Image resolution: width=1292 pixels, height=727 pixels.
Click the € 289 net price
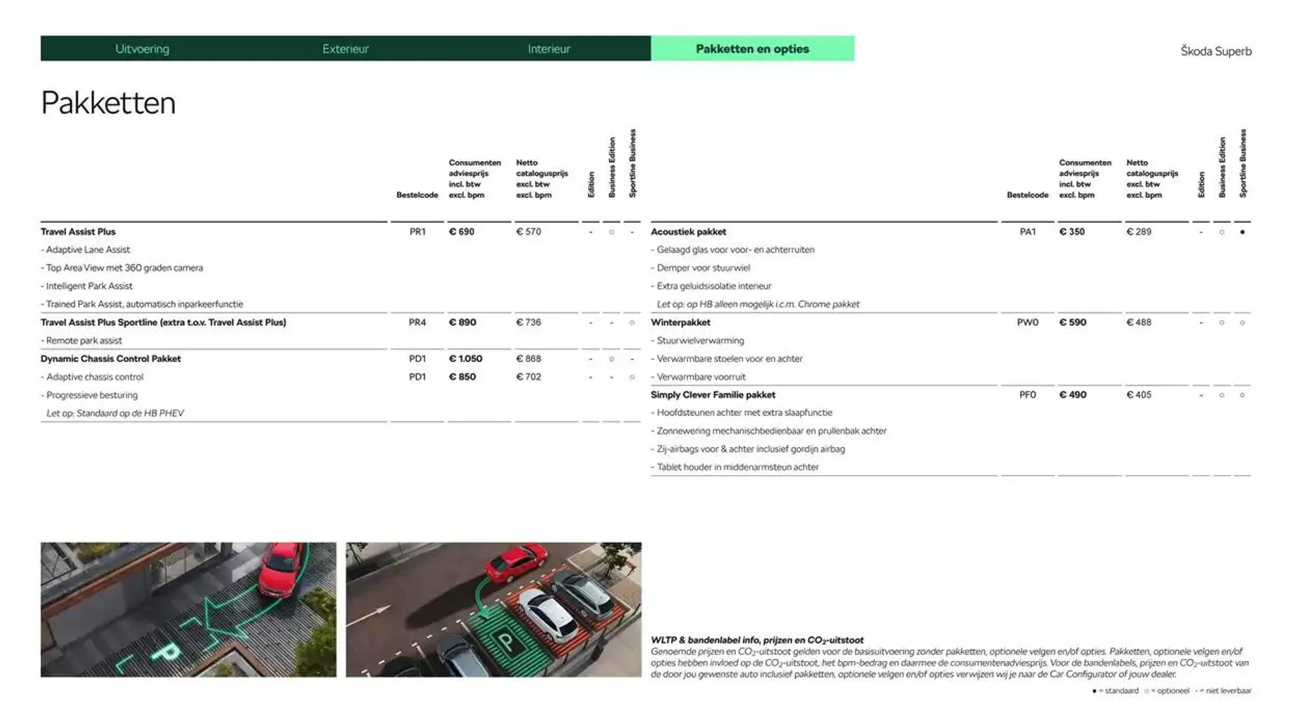click(1139, 232)
